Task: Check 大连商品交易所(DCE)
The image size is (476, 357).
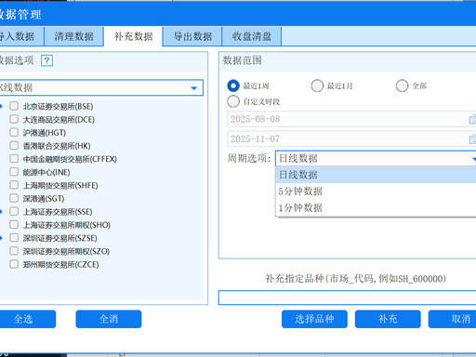Action: [14, 119]
